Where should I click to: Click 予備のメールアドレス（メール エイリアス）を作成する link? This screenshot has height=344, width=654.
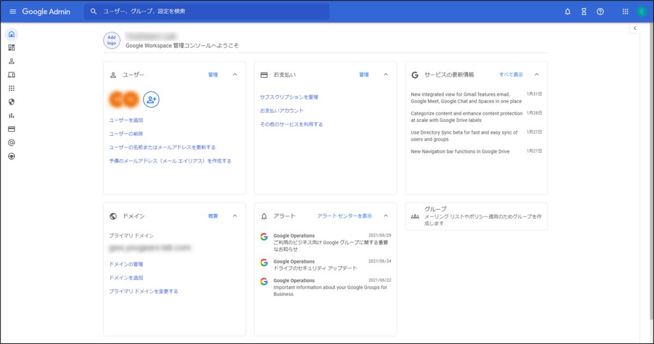coord(170,161)
